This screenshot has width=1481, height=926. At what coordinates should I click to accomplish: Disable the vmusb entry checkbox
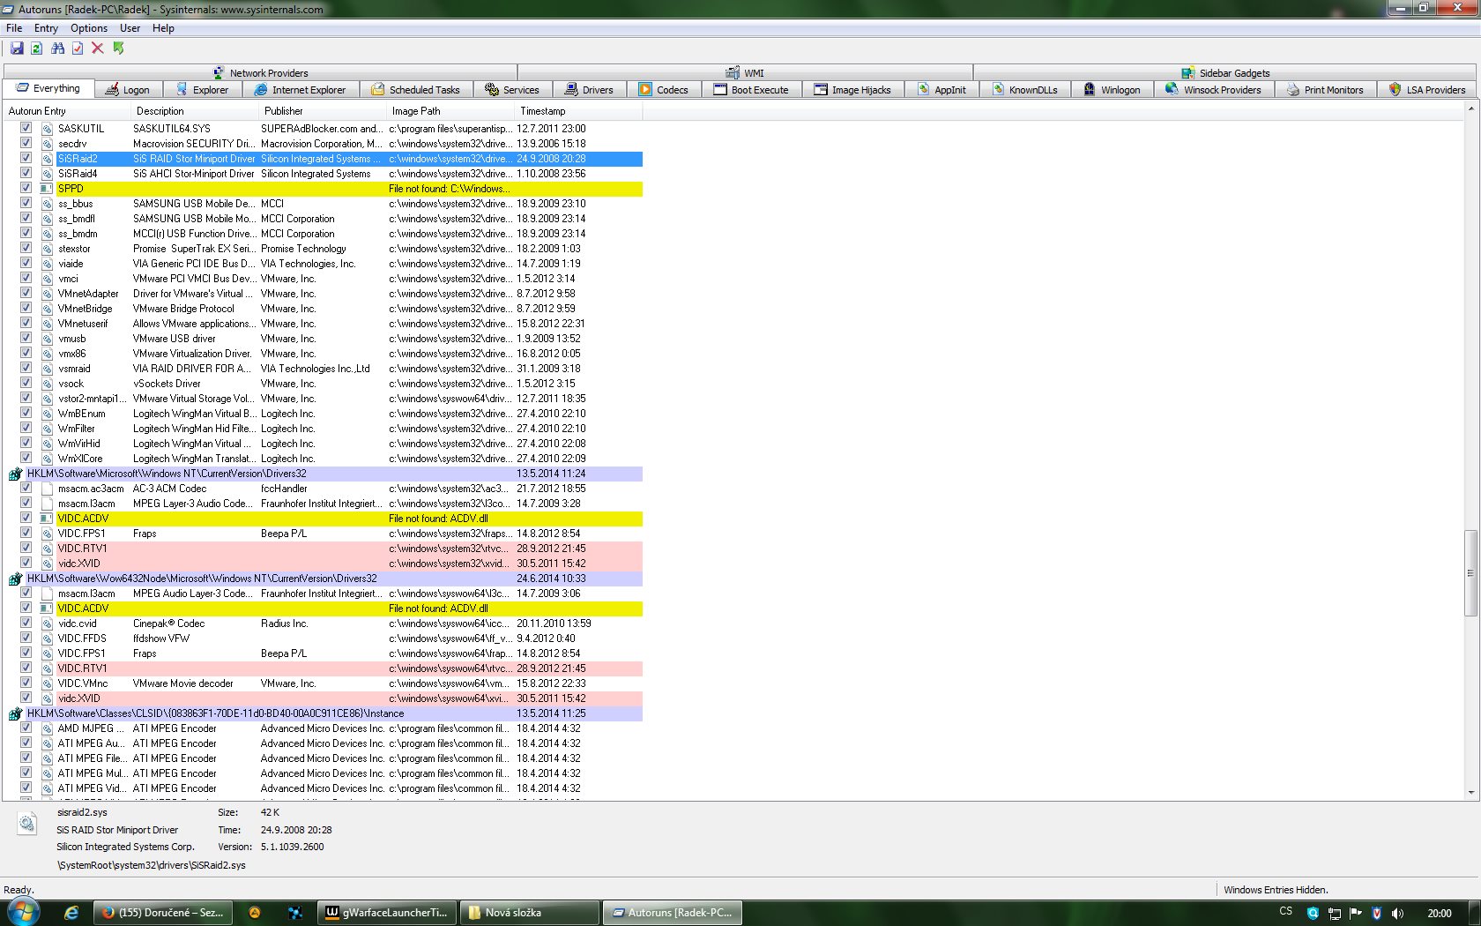[26, 338]
